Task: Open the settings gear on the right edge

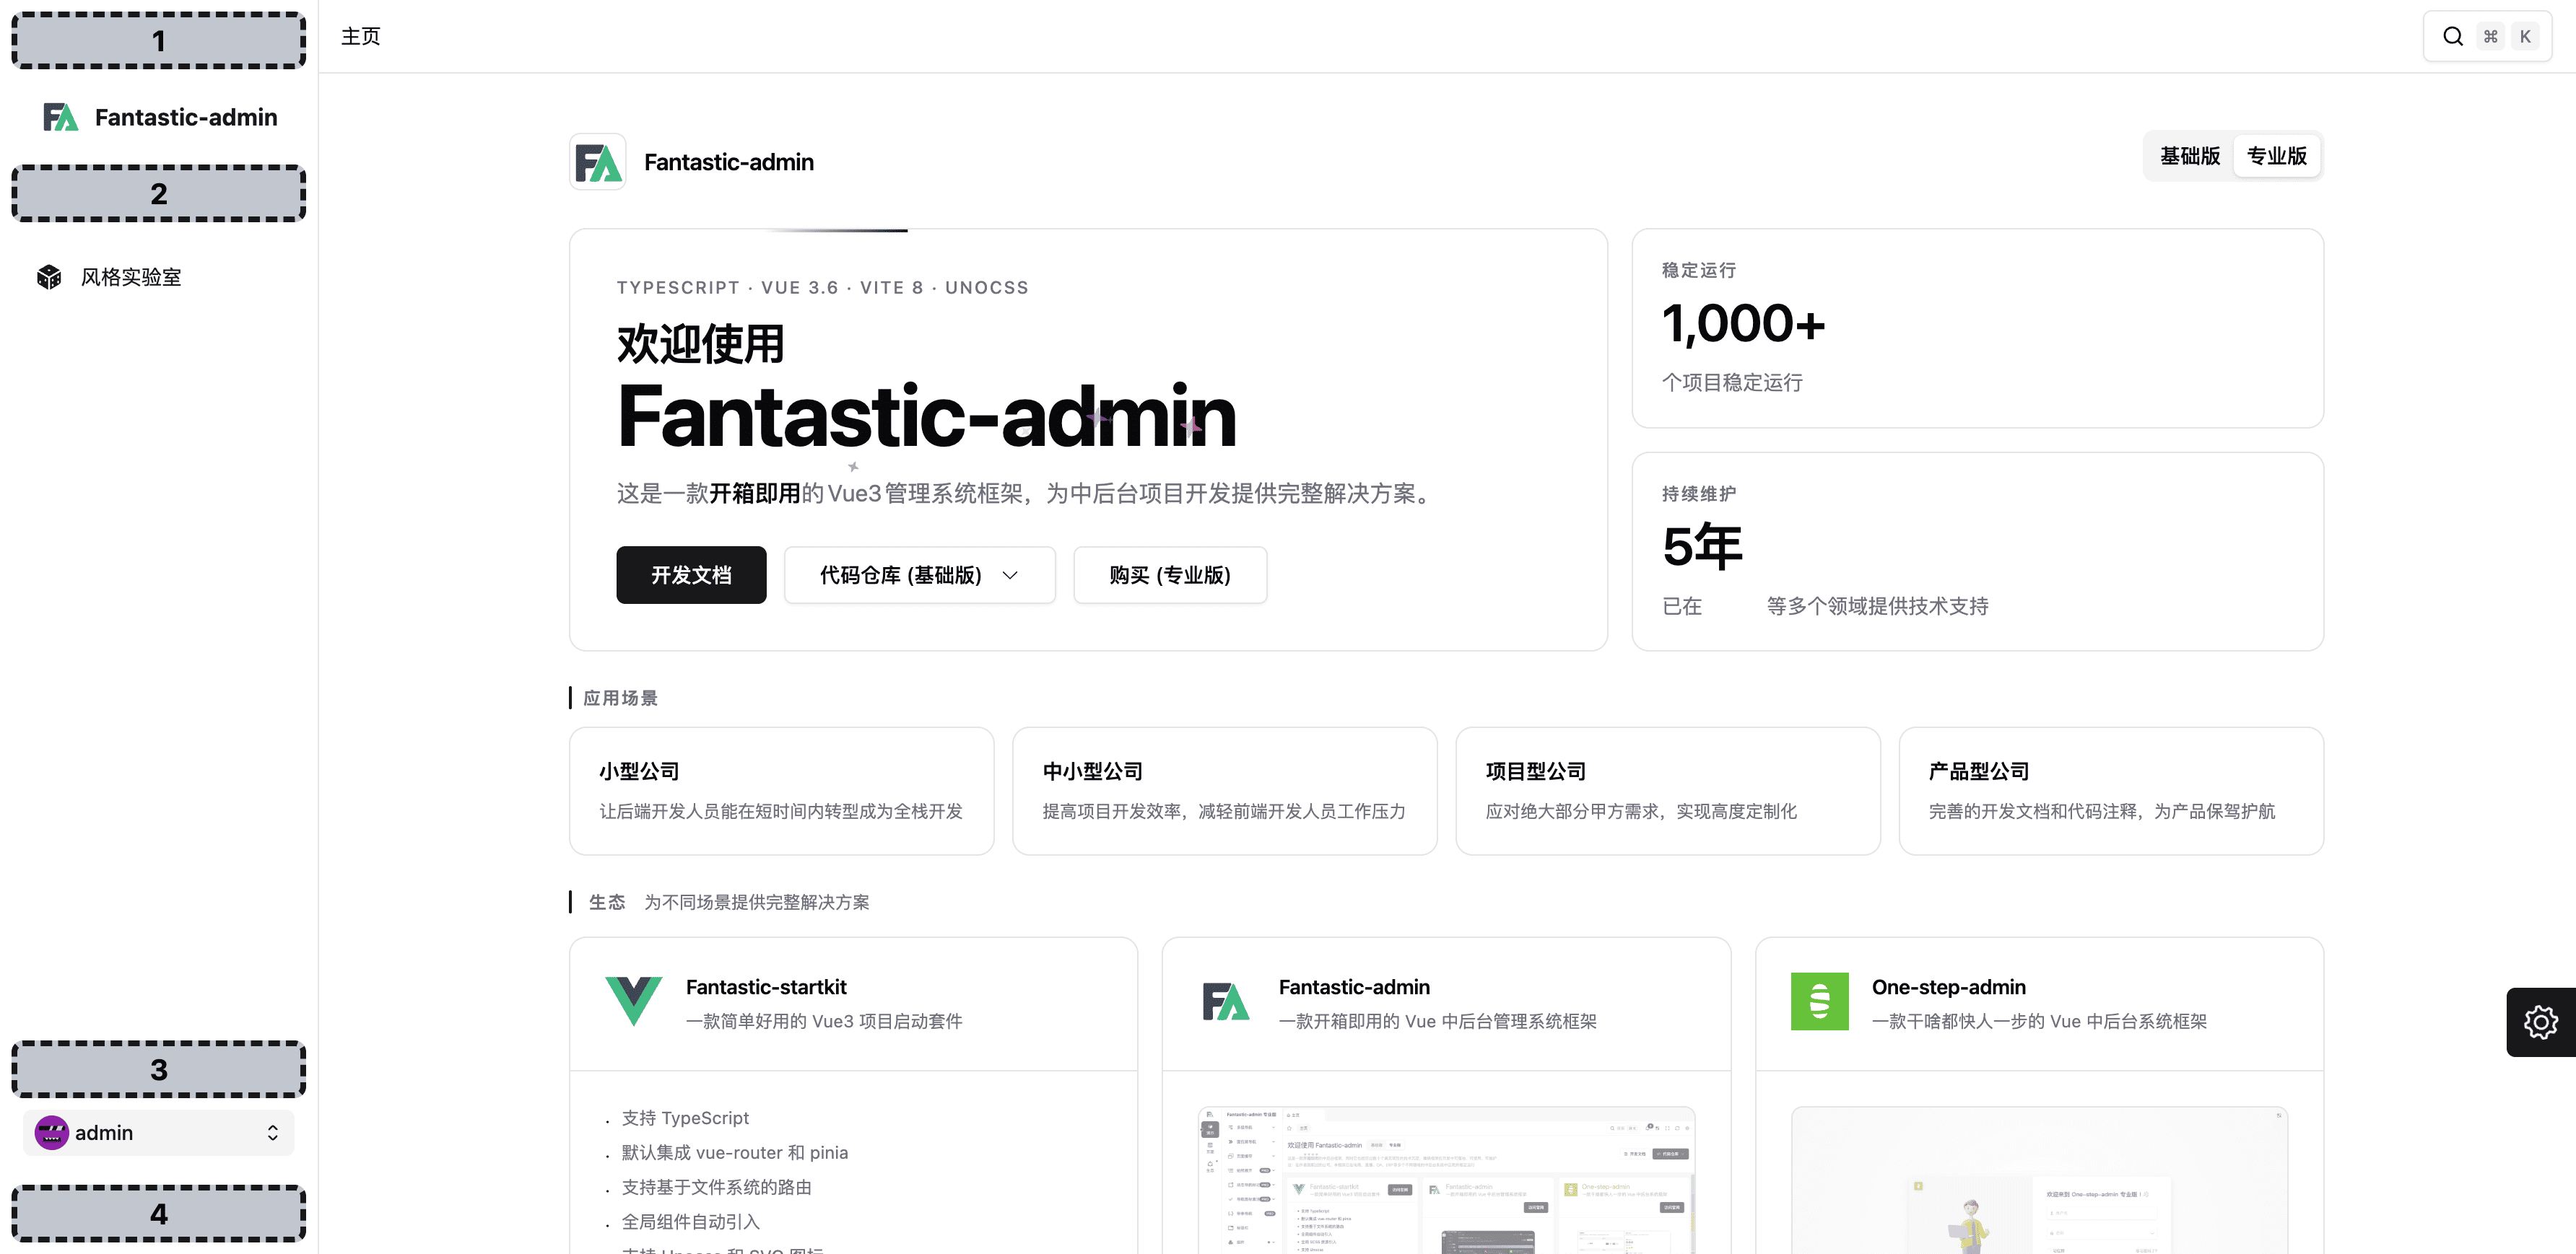Action: (x=2541, y=1022)
